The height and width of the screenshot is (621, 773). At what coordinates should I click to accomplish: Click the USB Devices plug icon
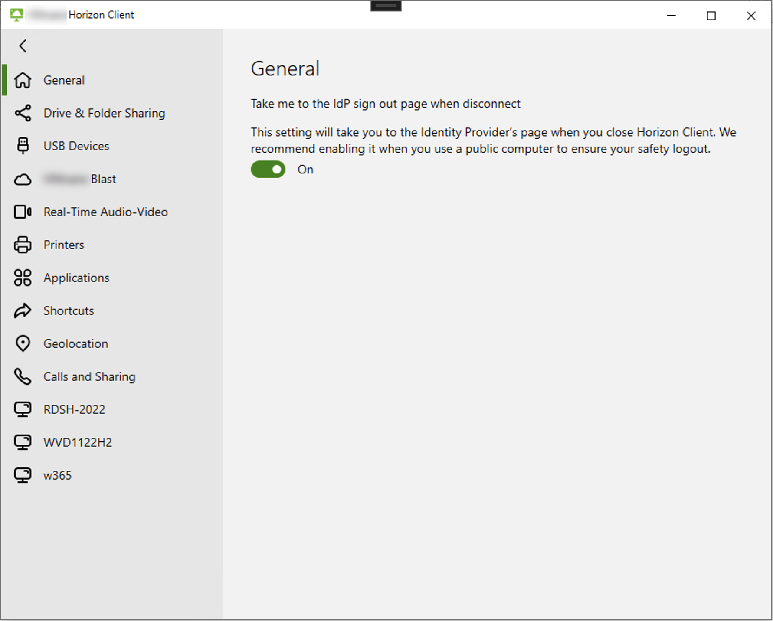tap(23, 146)
